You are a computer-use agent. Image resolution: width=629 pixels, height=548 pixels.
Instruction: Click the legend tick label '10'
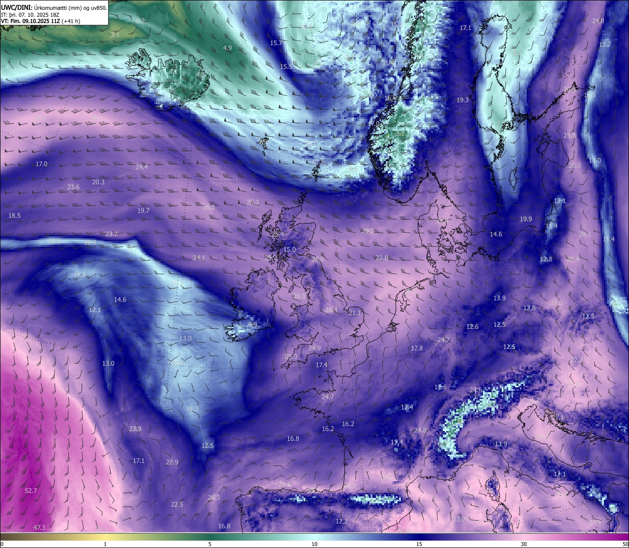(x=314, y=544)
